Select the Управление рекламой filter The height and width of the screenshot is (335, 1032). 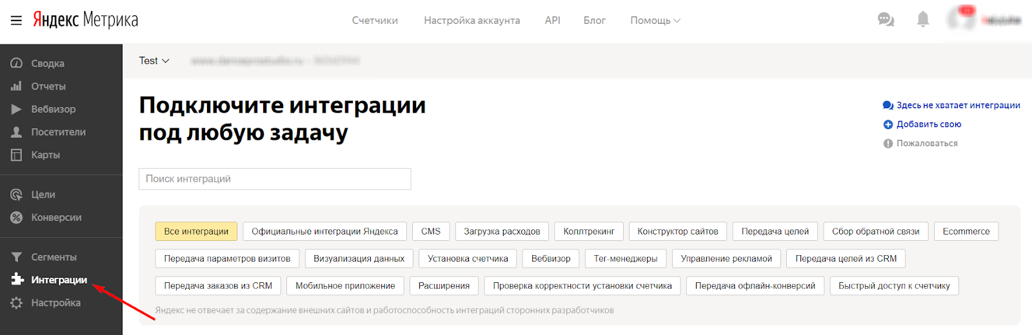726,258
